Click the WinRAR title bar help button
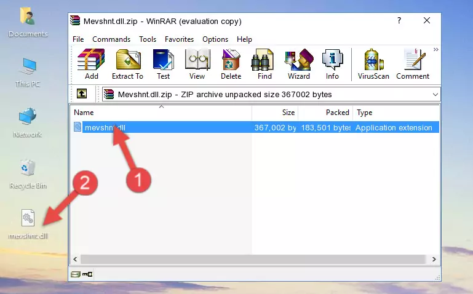The height and width of the screenshot is (294, 473). pos(399,20)
